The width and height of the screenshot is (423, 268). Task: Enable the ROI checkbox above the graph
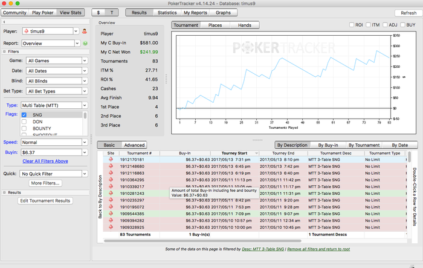click(353, 25)
